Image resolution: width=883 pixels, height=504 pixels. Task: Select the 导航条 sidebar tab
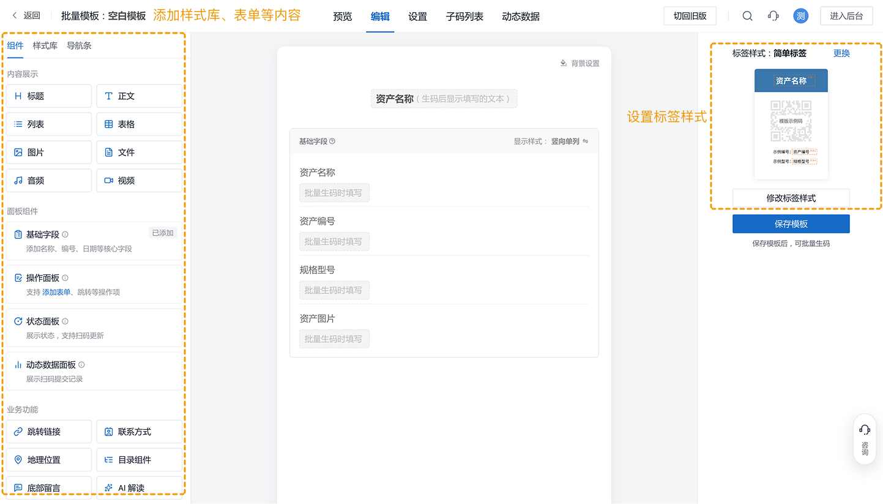(79, 45)
